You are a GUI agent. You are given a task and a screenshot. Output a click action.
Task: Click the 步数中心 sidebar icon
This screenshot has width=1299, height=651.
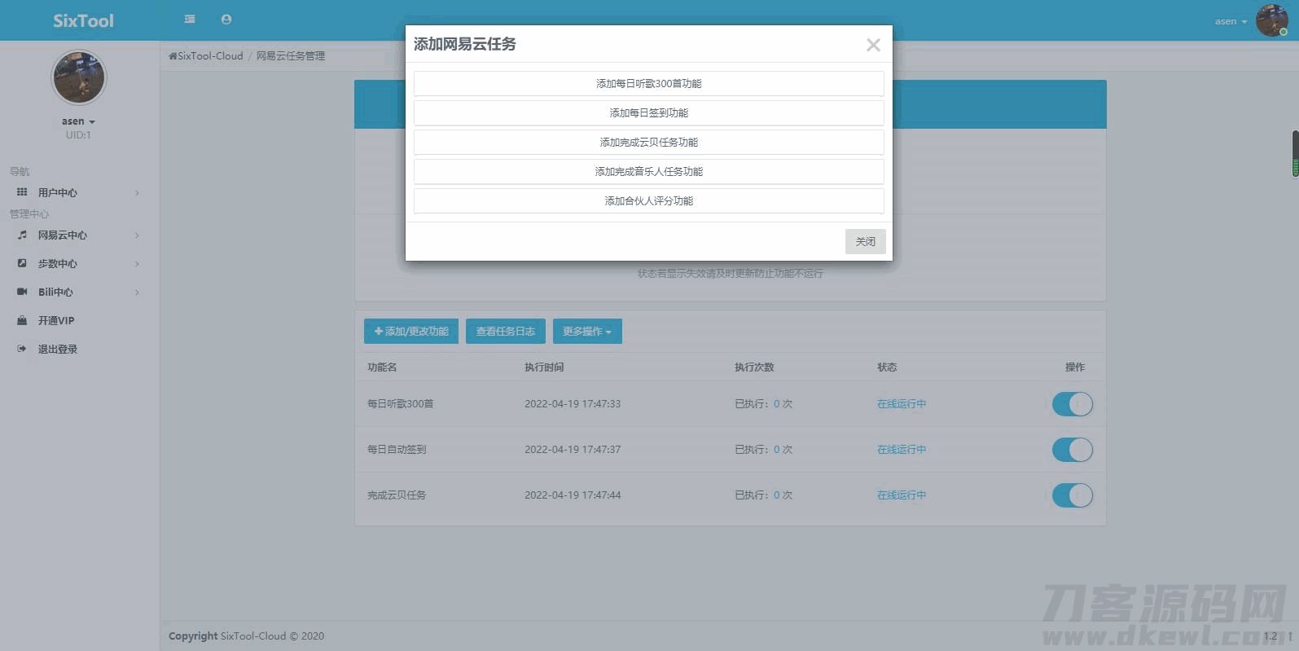[x=22, y=263]
